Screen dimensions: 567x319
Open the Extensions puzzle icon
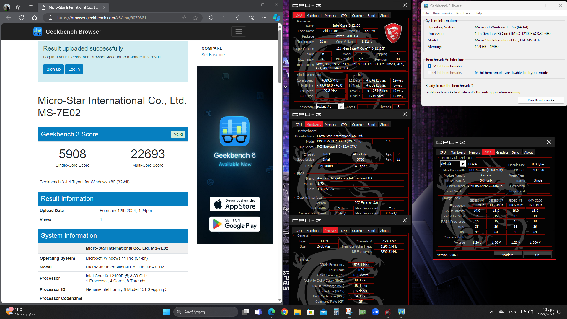click(211, 18)
